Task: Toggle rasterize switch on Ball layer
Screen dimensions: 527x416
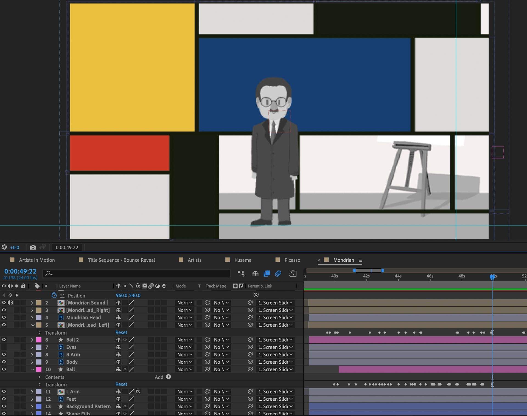Action: tap(125, 369)
